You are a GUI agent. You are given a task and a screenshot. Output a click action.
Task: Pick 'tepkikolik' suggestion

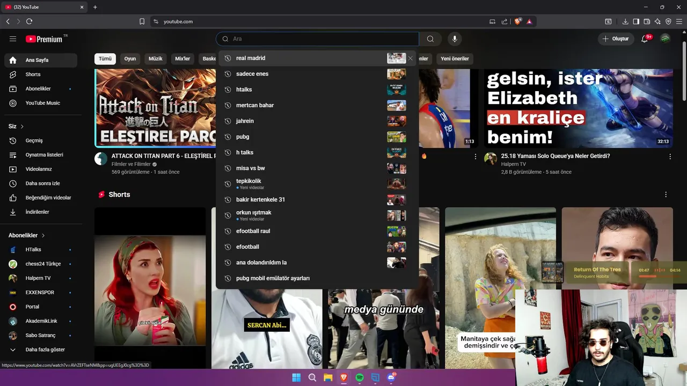click(x=317, y=184)
